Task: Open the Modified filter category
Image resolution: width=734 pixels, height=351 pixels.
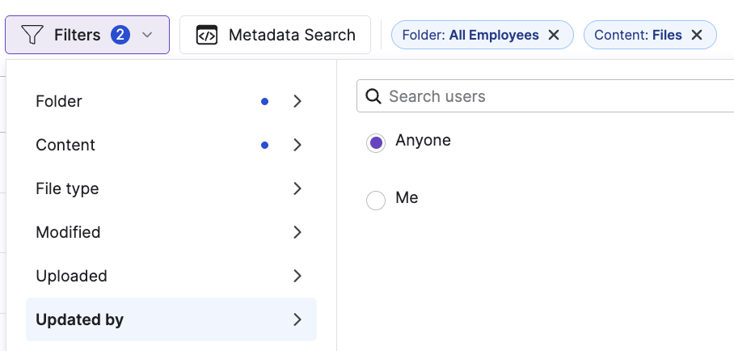Action: (69, 233)
